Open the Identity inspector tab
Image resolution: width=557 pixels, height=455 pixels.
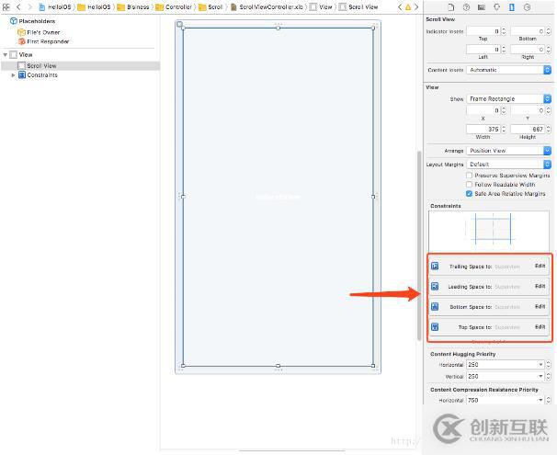482,7
